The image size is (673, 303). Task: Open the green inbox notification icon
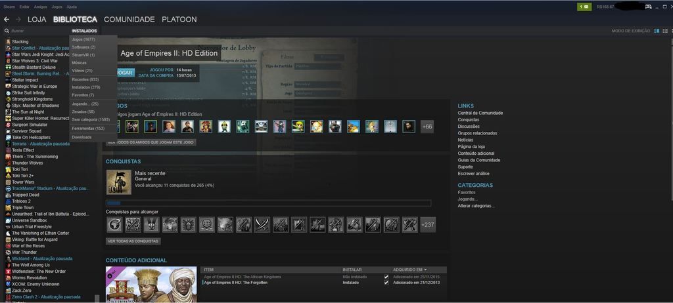[584, 7]
